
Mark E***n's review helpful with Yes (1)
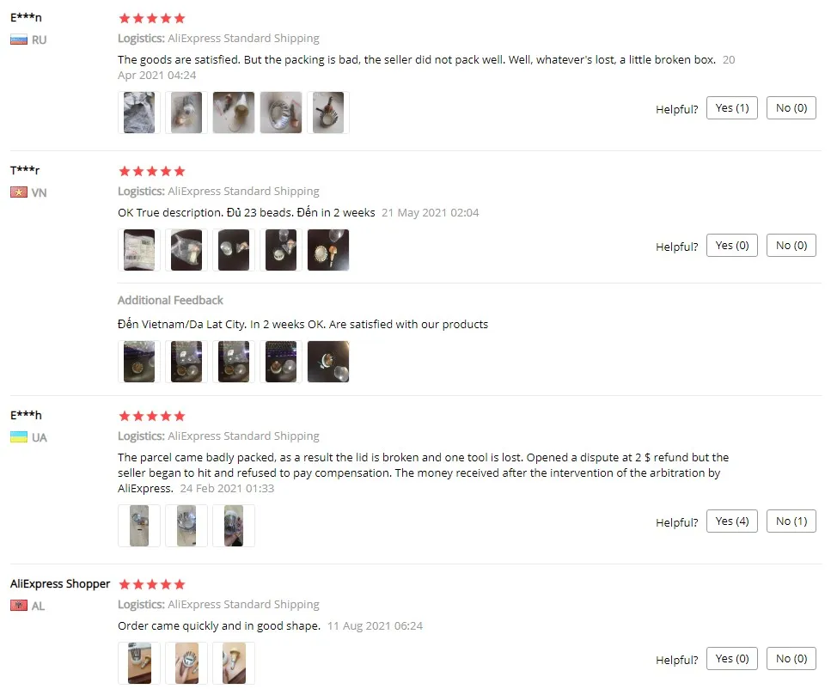pos(732,108)
